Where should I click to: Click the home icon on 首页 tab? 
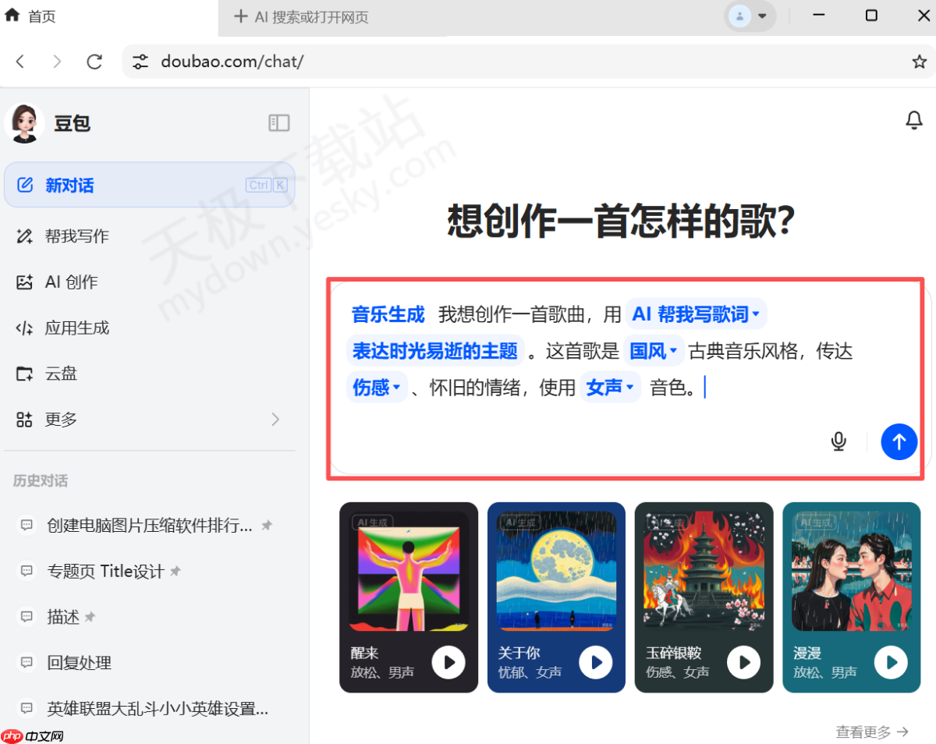pos(12,16)
